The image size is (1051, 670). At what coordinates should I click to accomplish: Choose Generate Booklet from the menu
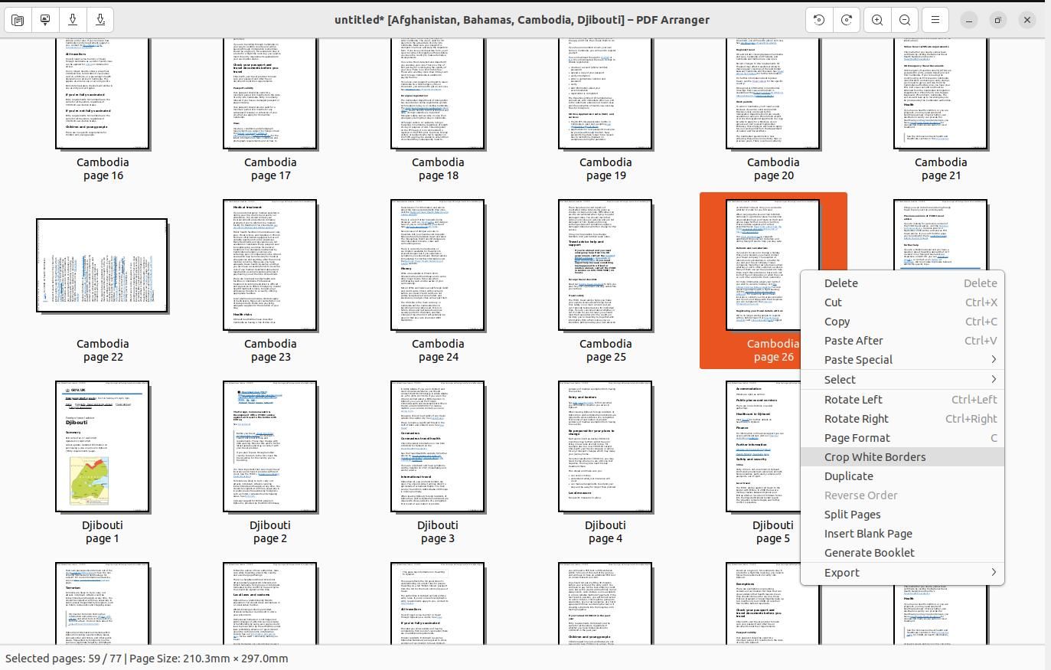coord(870,552)
